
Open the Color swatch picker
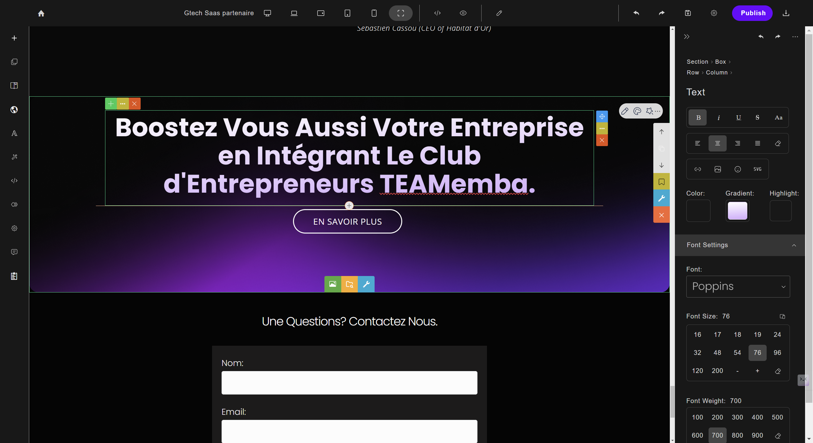(698, 211)
